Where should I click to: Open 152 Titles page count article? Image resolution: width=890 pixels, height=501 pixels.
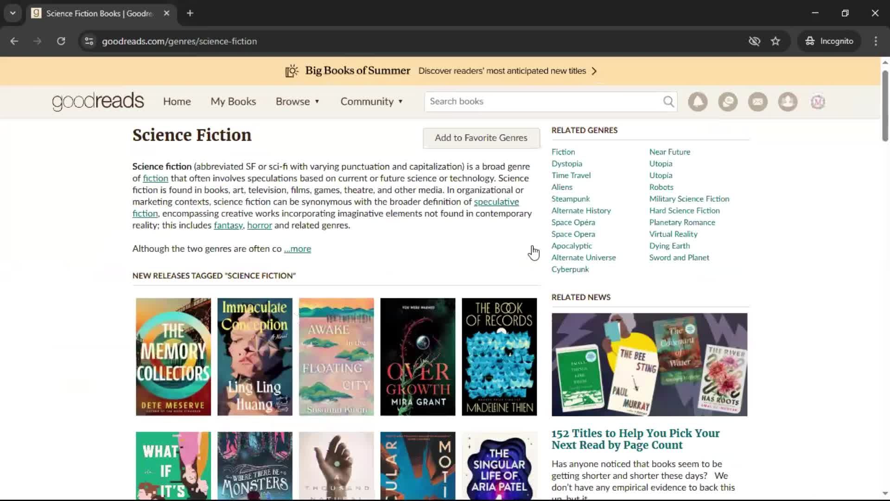[636, 439]
